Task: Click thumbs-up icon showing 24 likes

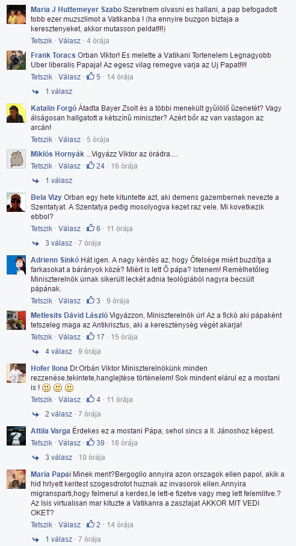Action: point(90,166)
